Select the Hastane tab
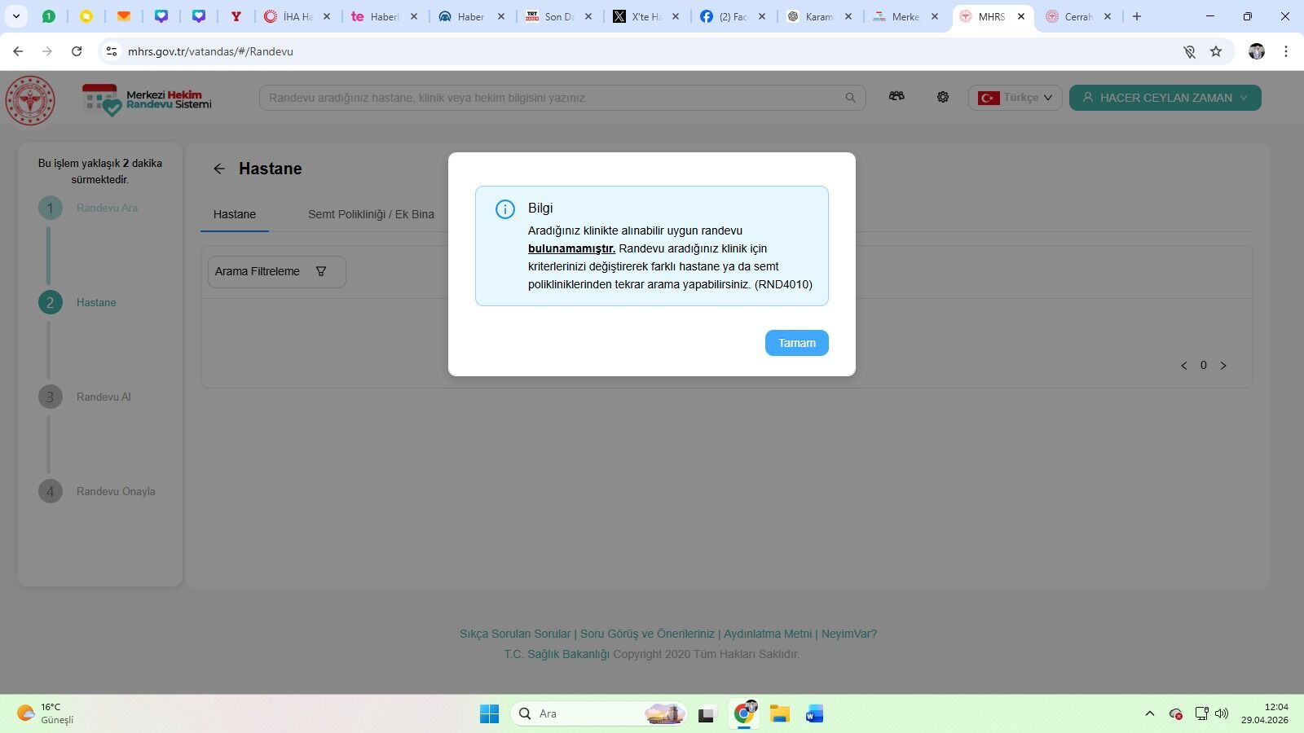1304x733 pixels. 235,214
